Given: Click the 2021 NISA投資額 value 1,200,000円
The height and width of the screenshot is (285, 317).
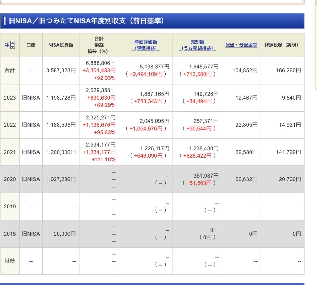Looking at the screenshot, I should point(61,152).
